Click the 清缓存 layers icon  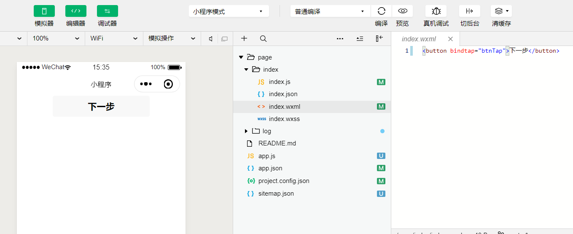pos(499,11)
